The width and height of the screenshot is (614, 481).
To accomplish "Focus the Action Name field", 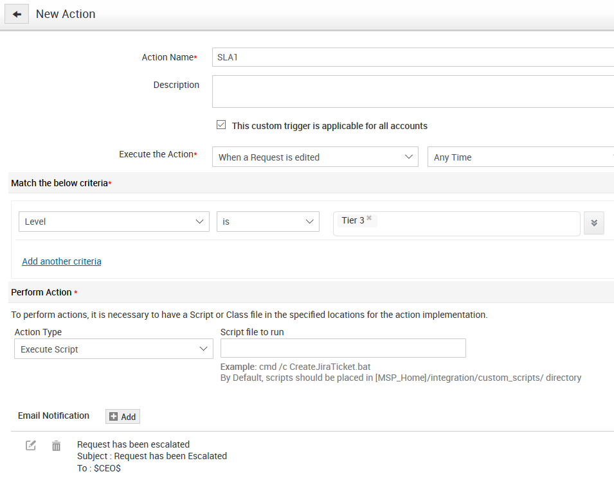I will 411,57.
